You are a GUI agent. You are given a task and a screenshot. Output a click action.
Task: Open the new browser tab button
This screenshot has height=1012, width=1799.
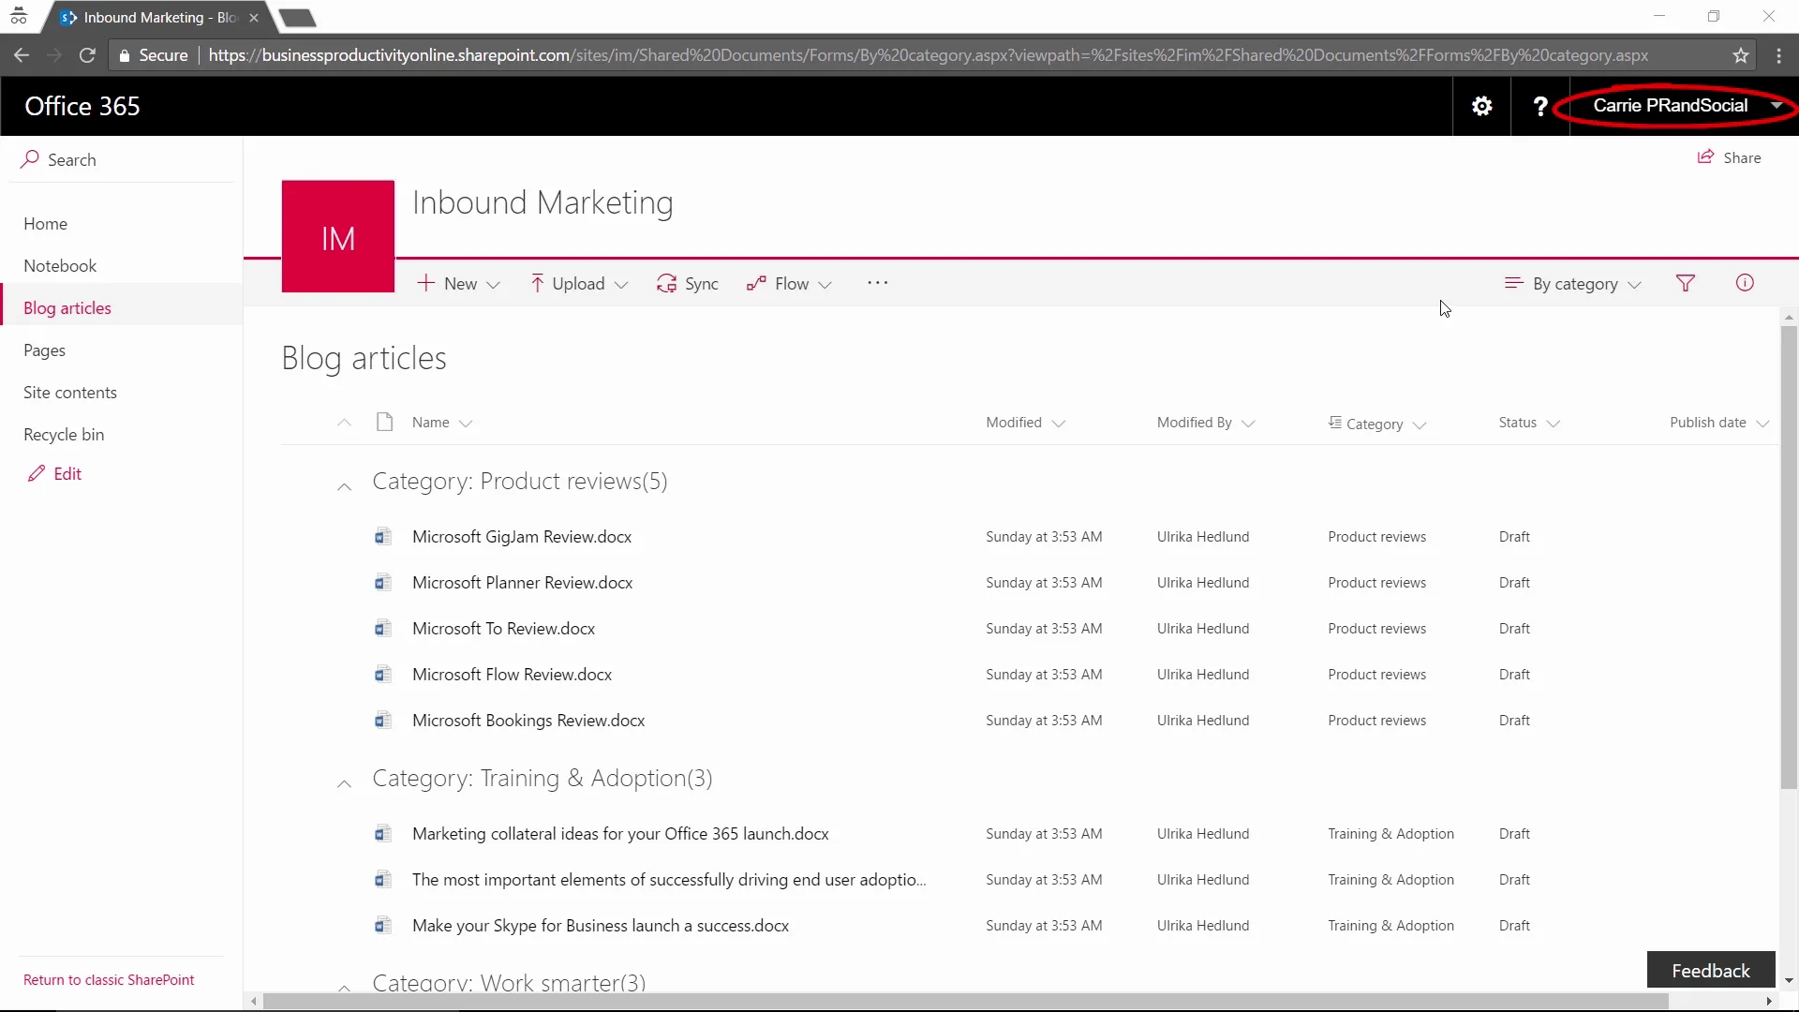click(298, 18)
